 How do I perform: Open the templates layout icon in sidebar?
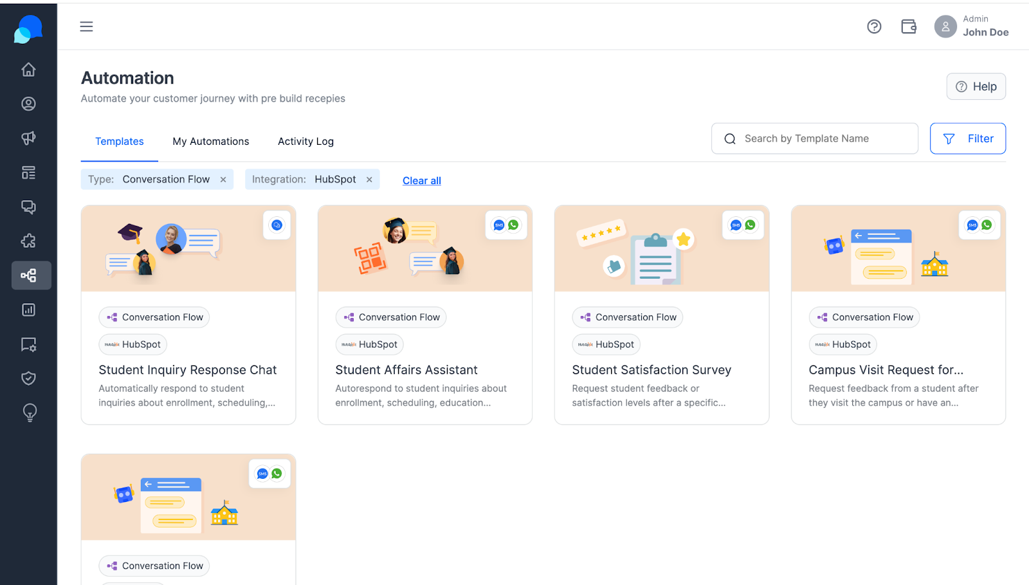click(28, 172)
